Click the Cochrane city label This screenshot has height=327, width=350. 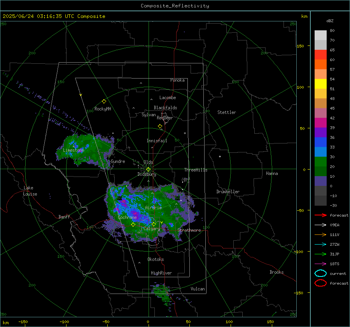(x=127, y=217)
